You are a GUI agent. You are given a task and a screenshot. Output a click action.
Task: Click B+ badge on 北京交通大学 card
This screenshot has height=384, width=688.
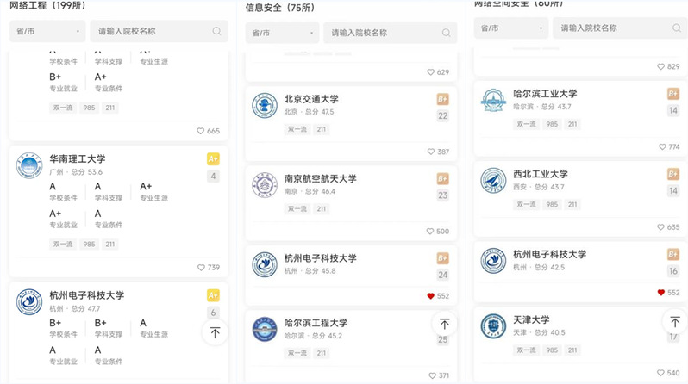(443, 99)
